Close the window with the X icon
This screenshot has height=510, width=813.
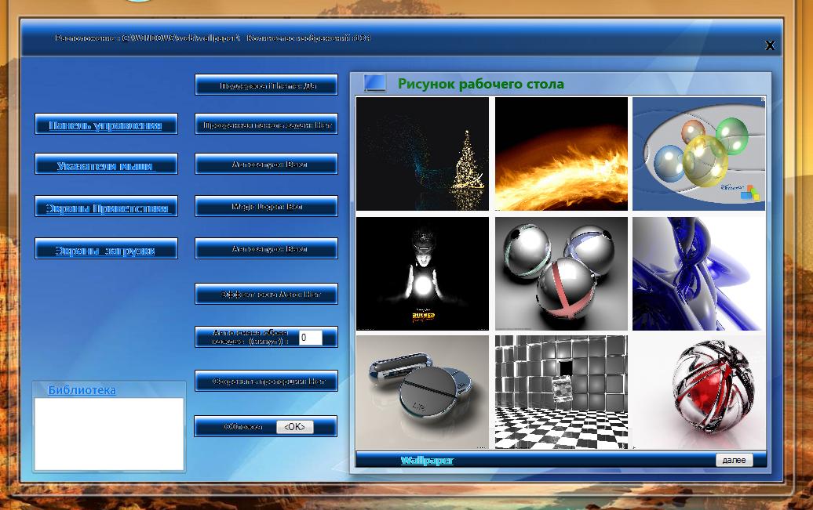pos(769,45)
